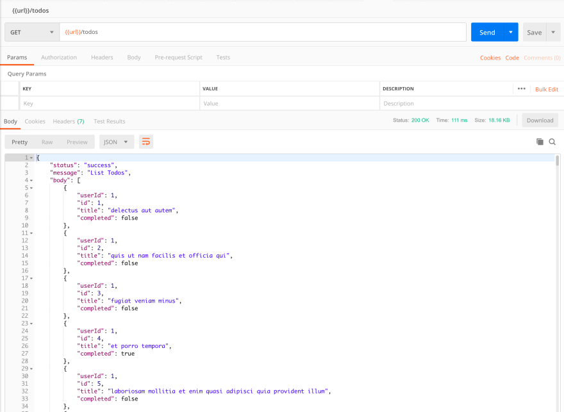Open the Comments (0) link
564x412 pixels.
542,58
